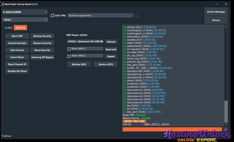This screenshot has height=142, width=234.
Task: Click the TrialUser status label
Action: tap(6, 136)
